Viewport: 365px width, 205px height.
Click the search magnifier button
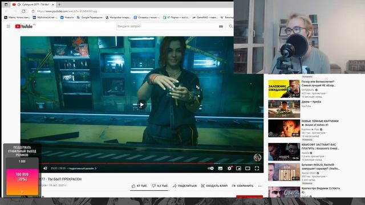[230, 26]
